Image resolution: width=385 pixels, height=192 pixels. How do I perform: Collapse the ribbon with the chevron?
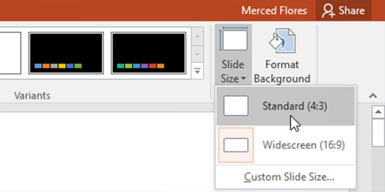(372, 96)
